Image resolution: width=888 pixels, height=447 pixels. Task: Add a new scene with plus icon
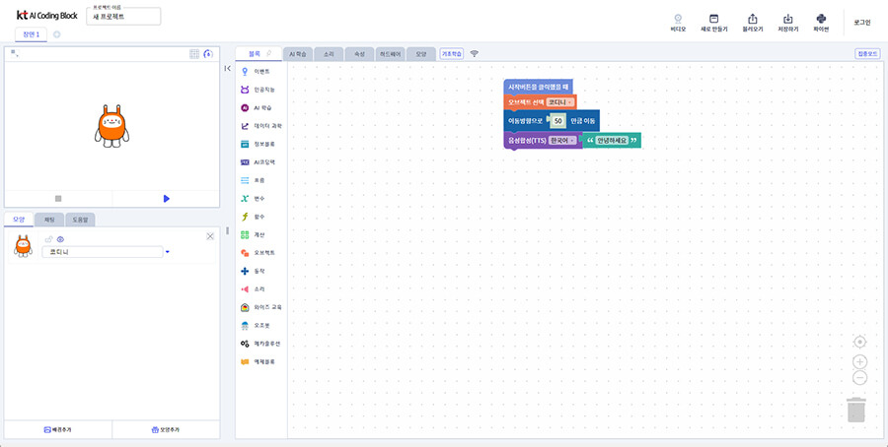tap(56, 34)
